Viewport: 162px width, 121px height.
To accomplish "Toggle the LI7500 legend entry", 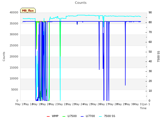I will click(70, 116).
